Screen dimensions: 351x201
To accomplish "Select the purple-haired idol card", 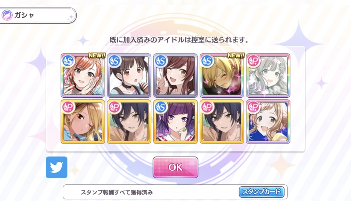I will coord(175,122).
